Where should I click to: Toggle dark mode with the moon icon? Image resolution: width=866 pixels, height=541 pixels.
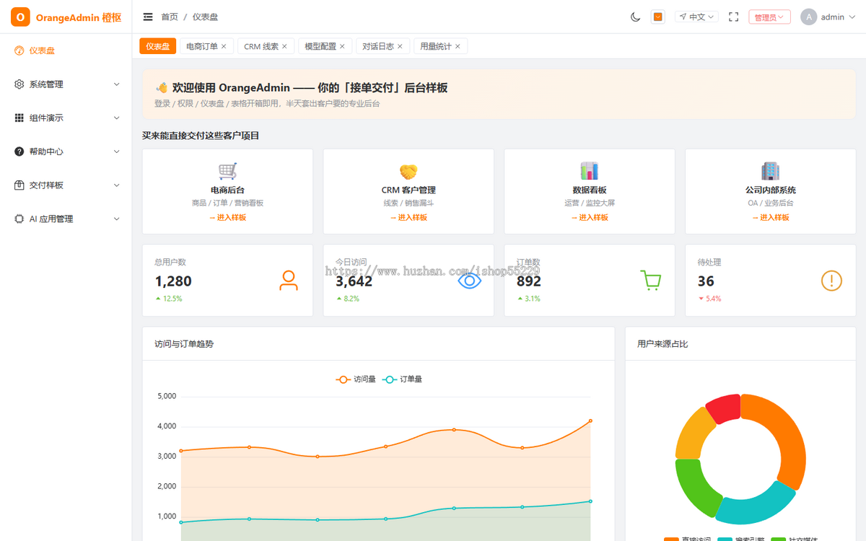click(x=635, y=17)
